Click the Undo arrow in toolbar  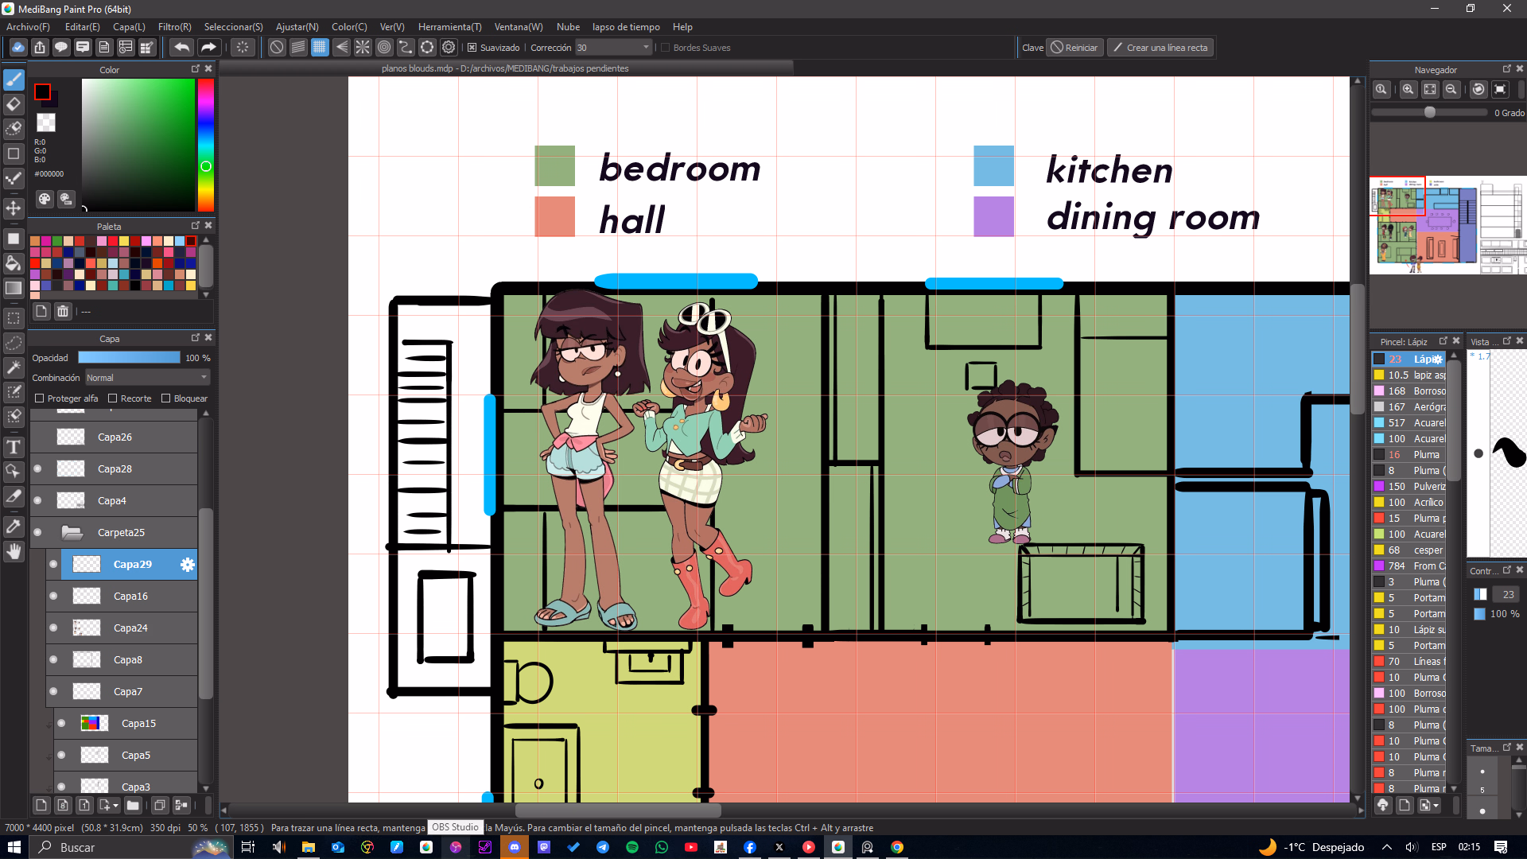[x=181, y=48]
